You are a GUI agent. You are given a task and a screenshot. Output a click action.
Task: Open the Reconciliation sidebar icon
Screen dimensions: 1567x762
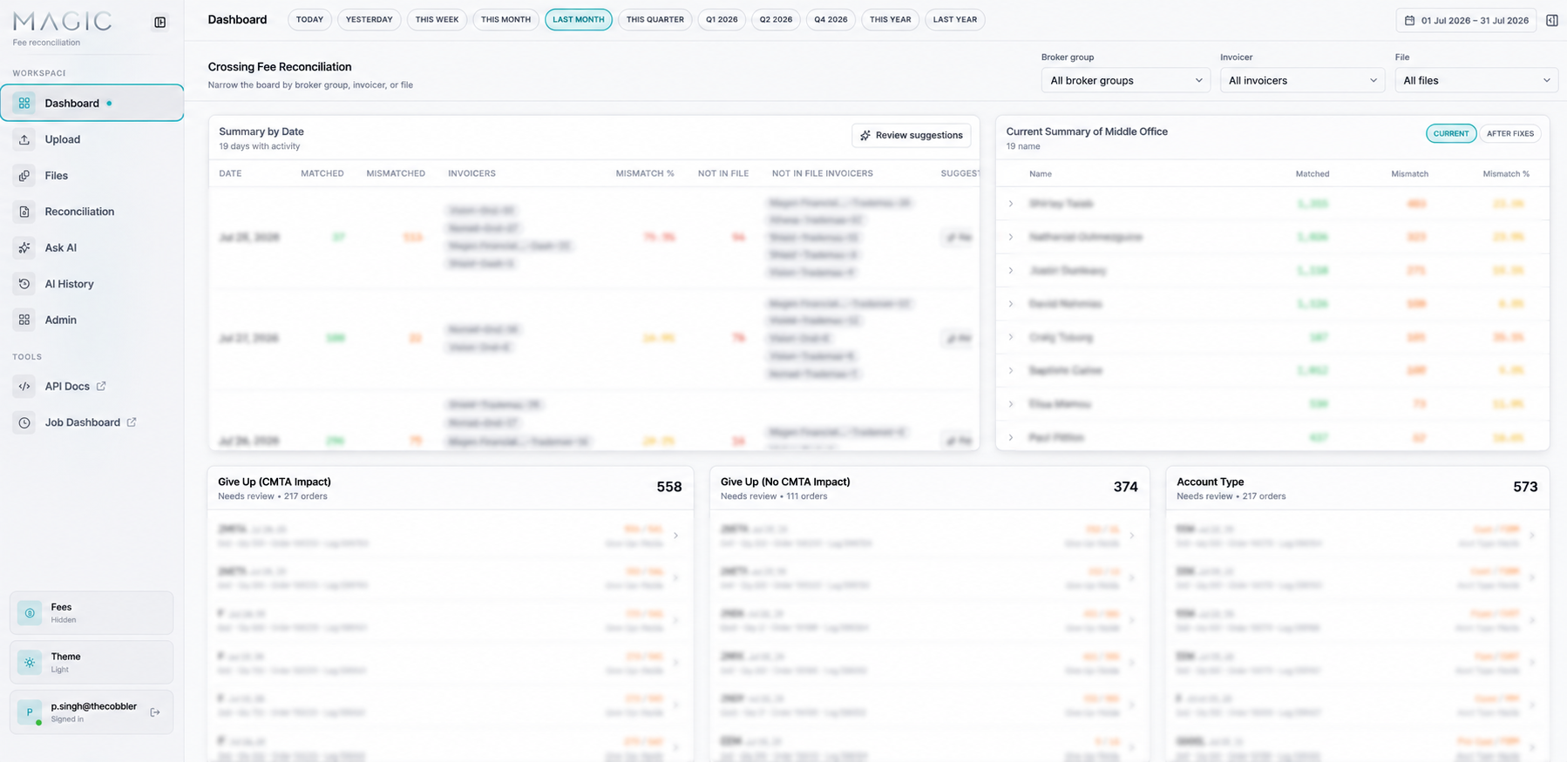(x=24, y=212)
